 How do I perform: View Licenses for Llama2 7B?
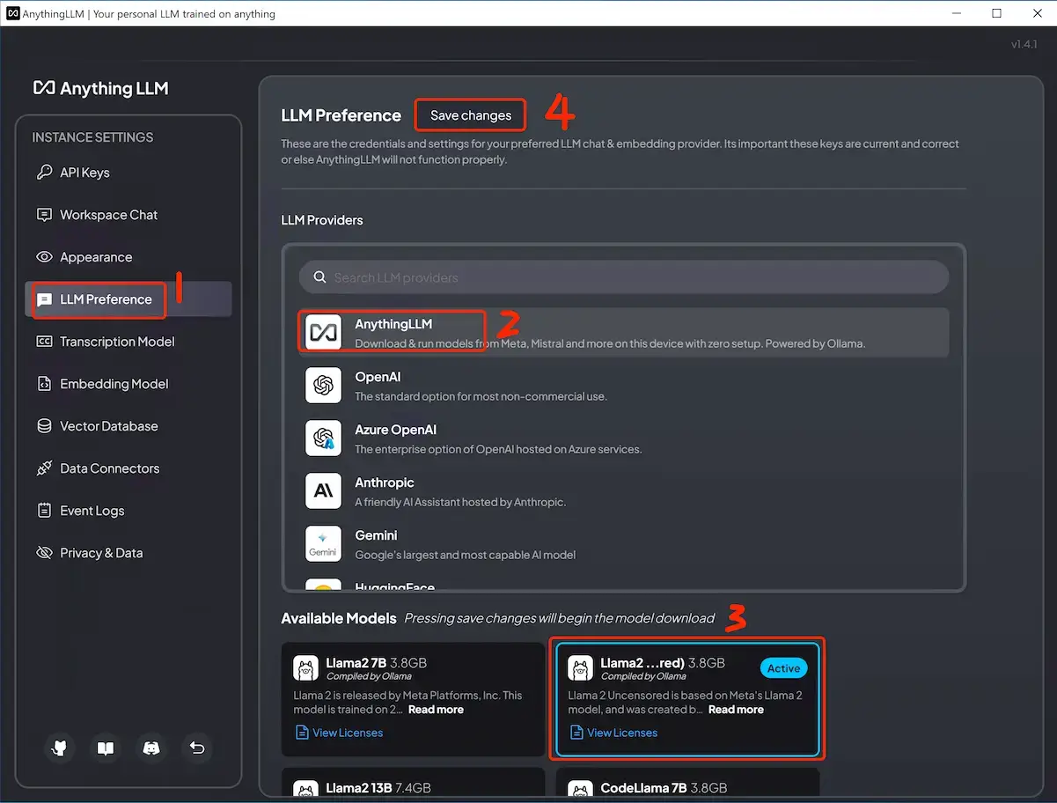coord(347,733)
